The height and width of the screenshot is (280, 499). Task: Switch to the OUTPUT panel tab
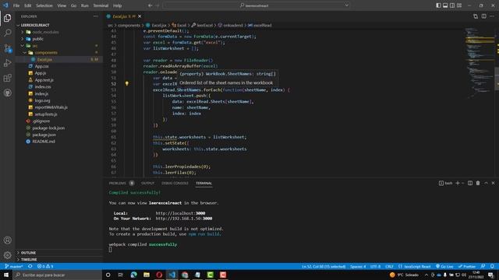[x=147, y=184]
